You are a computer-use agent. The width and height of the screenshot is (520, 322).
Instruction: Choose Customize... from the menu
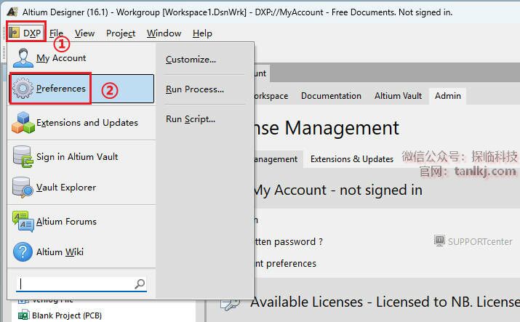click(x=191, y=60)
